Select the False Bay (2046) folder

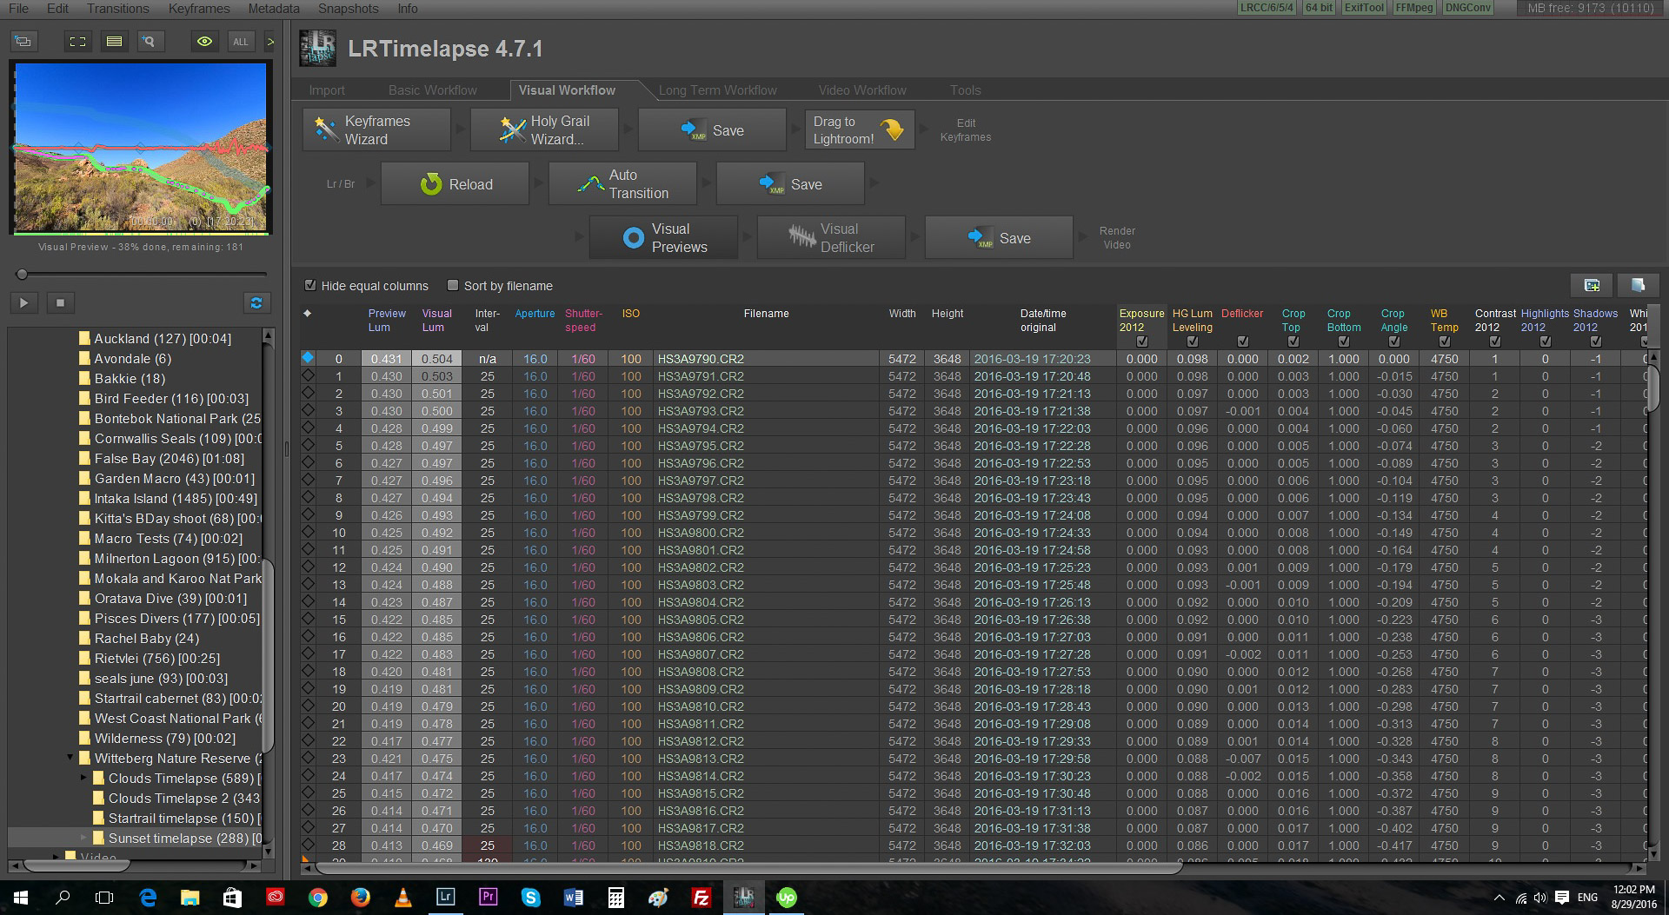tap(169, 458)
